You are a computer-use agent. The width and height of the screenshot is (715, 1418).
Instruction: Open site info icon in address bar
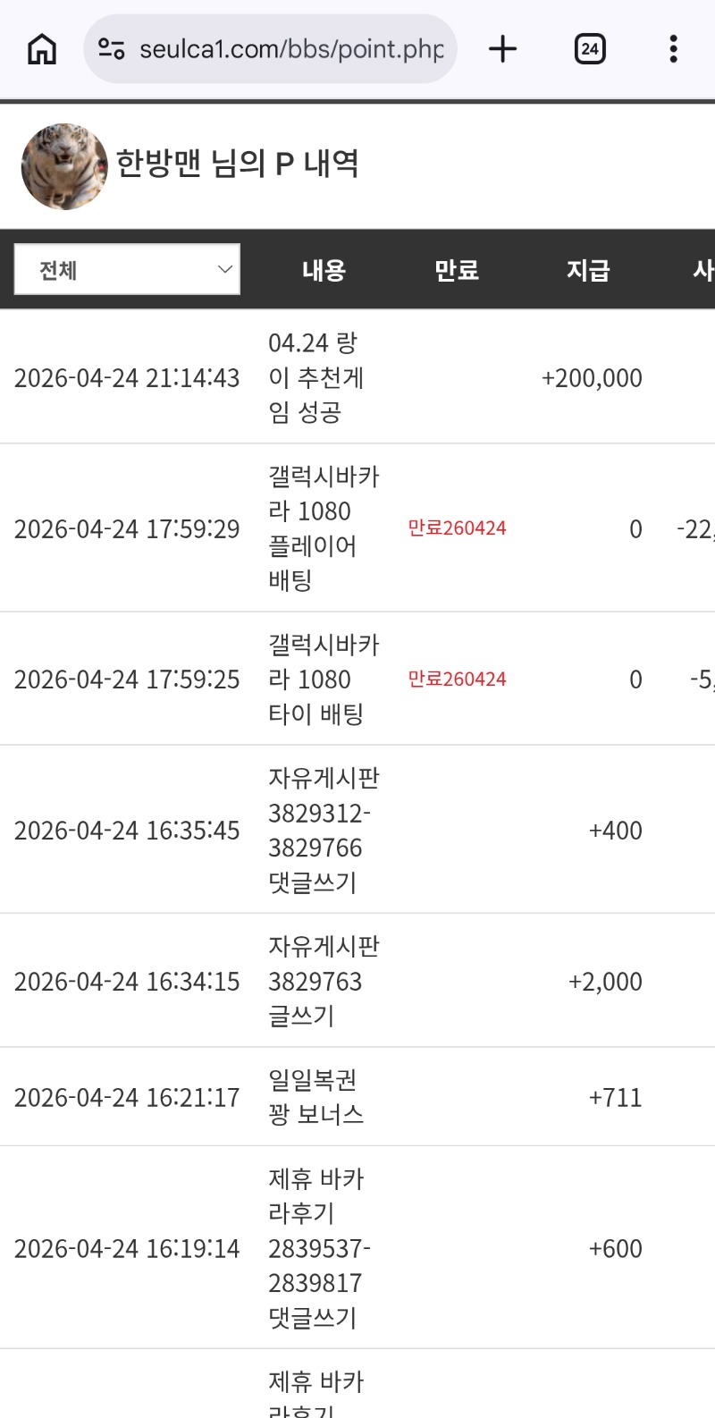pyautogui.click(x=112, y=49)
